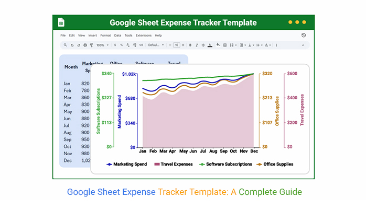Increase font size with plus button

tap(183, 45)
